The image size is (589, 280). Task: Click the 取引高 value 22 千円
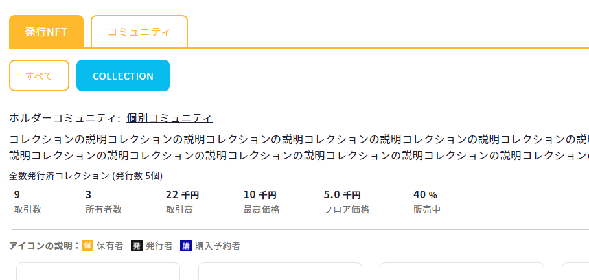coord(182,195)
